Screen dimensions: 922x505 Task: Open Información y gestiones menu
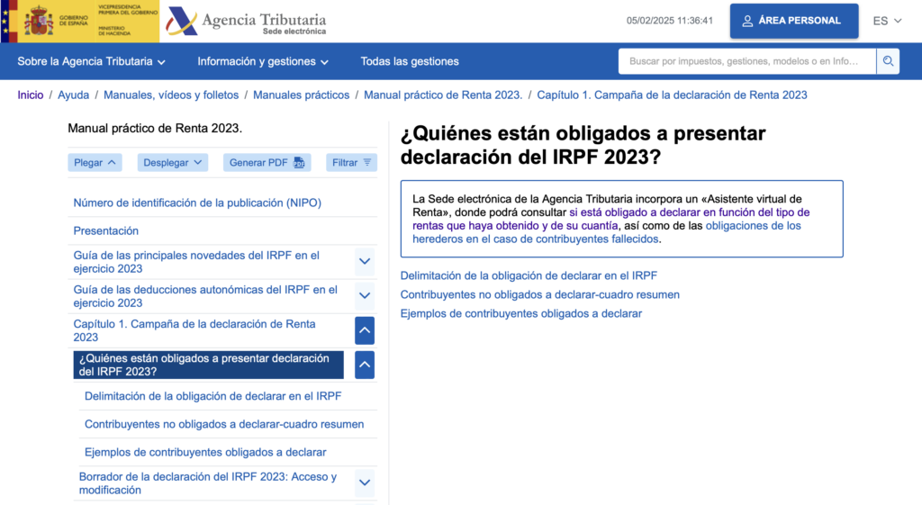[x=263, y=61]
